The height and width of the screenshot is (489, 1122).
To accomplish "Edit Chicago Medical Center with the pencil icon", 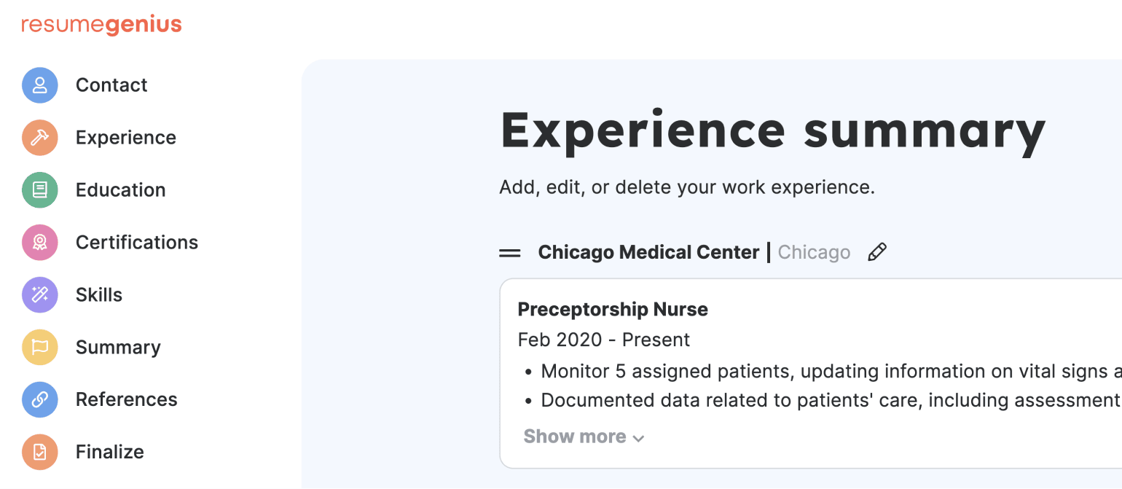I will 877,251.
